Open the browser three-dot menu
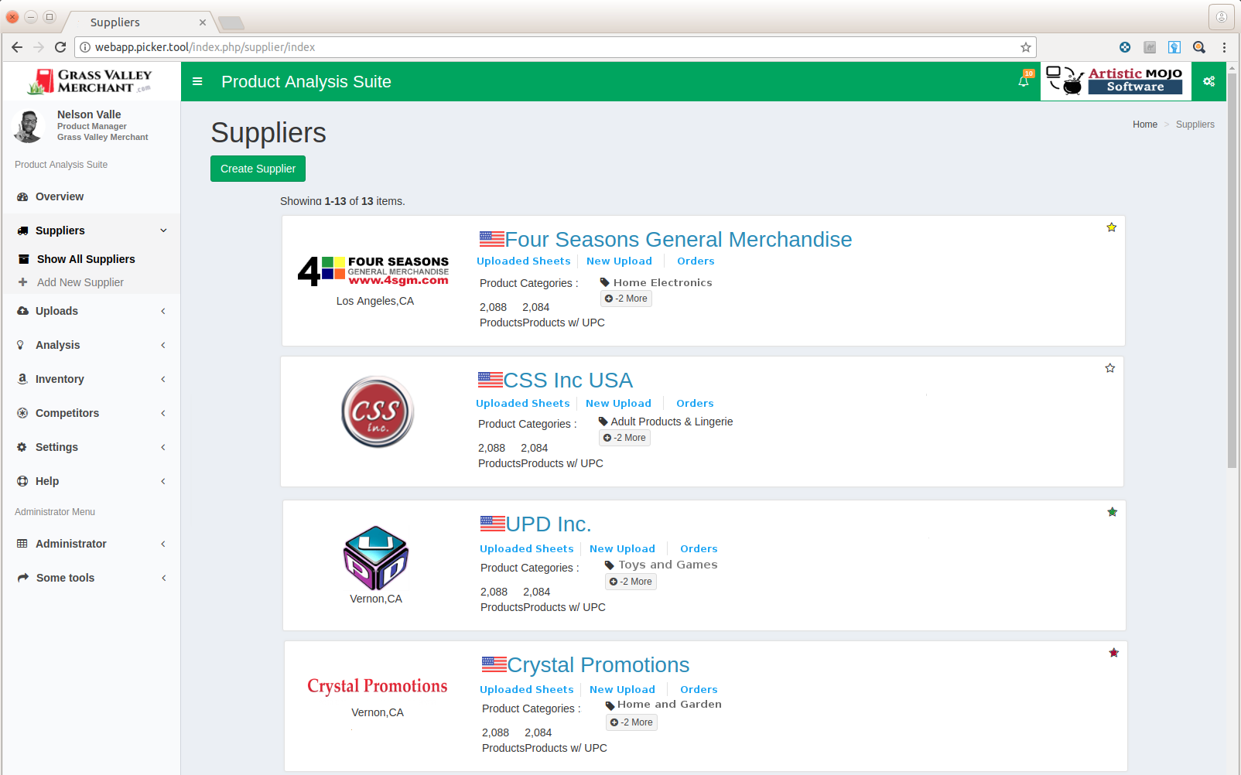The height and width of the screenshot is (775, 1241). point(1224,47)
